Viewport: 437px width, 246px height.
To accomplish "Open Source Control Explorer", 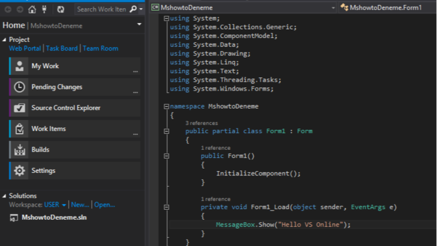I will point(75,108).
